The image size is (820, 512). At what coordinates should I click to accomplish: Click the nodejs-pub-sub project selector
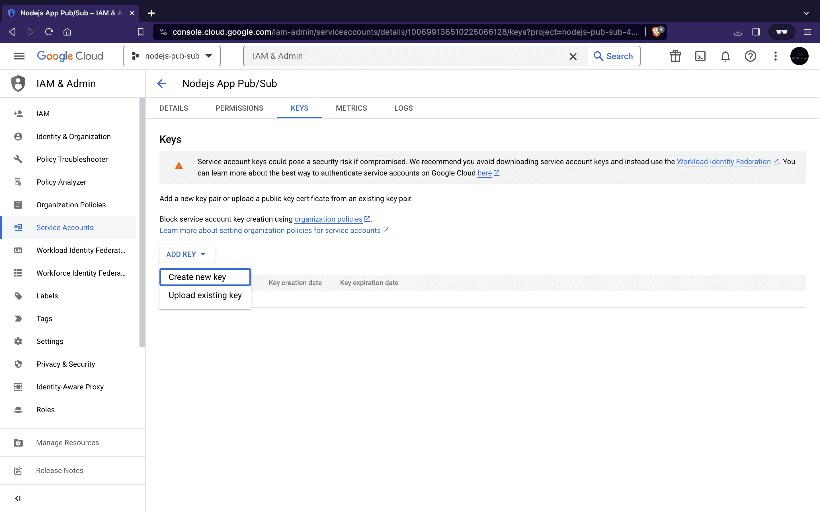[x=171, y=56]
